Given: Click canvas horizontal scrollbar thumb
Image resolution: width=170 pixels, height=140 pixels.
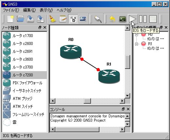Looking at the screenshot, I should point(87,101).
